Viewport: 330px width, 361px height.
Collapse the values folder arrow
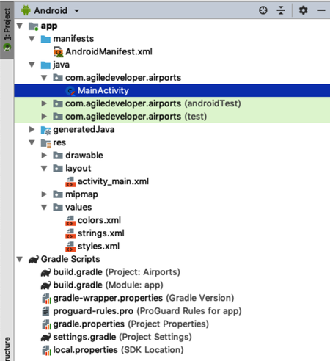[x=44, y=207]
